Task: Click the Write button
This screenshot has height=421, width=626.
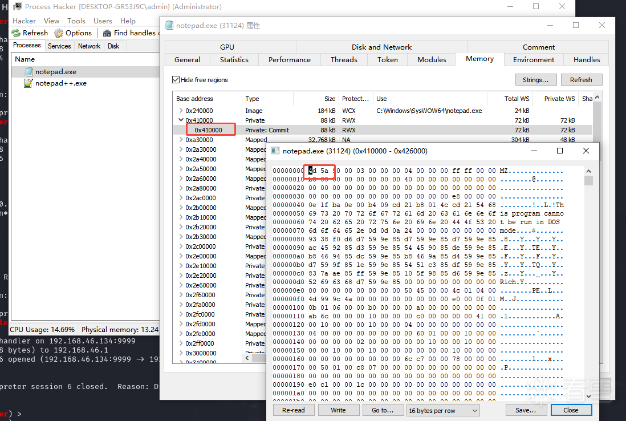Action: point(338,410)
